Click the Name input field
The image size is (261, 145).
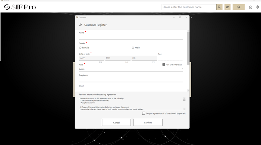coord(131,37)
